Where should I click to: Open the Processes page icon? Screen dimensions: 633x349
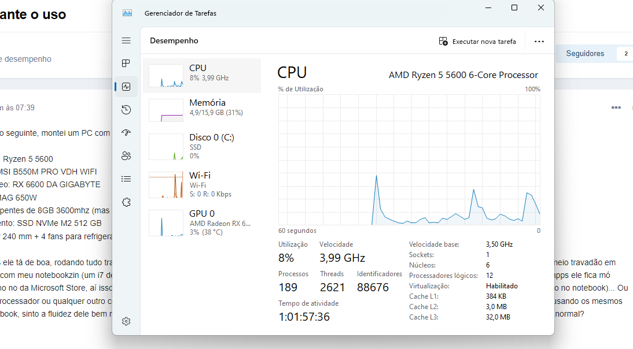(x=126, y=64)
